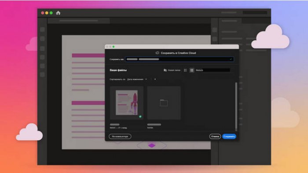Switch to list view icon
The image size is (308, 173).
click(185, 70)
